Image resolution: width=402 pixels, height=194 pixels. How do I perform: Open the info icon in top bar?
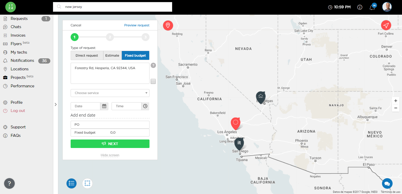pos(360,7)
